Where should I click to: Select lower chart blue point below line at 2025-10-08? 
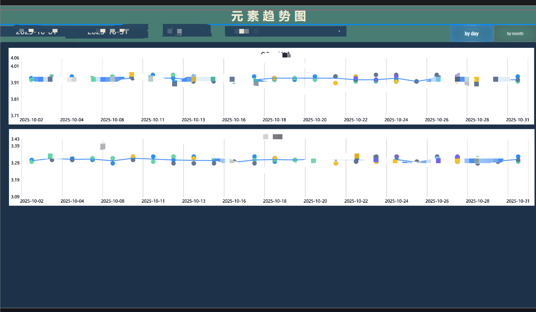pos(113,163)
